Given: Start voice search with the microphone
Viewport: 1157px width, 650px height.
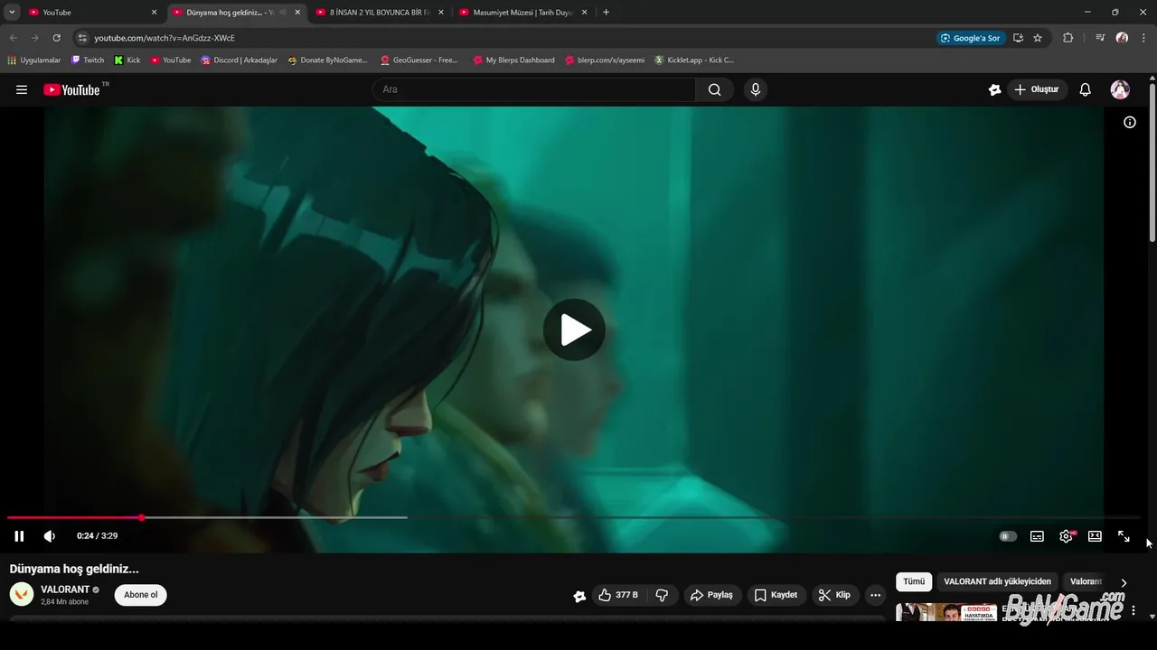Looking at the screenshot, I should [756, 89].
